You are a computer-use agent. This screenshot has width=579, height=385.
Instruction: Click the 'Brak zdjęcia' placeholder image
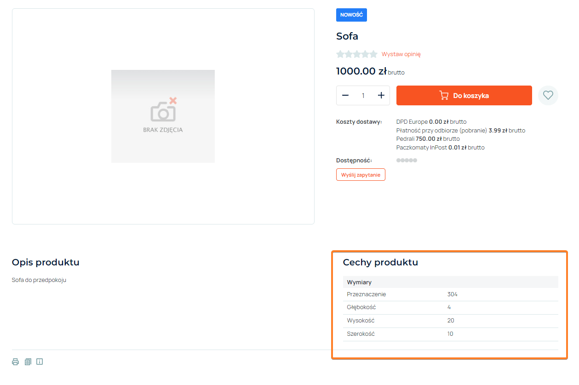163,116
